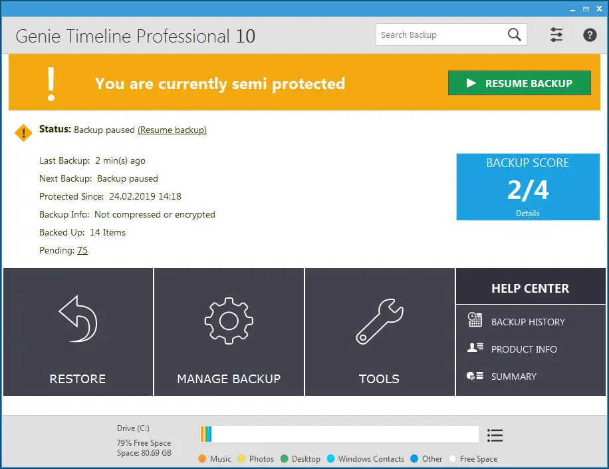The width and height of the screenshot is (609, 469).
Task: Click the Desktop green legend swatch
Action: tap(284, 458)
